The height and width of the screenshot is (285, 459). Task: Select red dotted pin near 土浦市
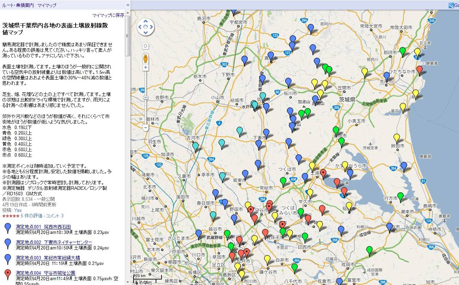click(x=323, y=174)
